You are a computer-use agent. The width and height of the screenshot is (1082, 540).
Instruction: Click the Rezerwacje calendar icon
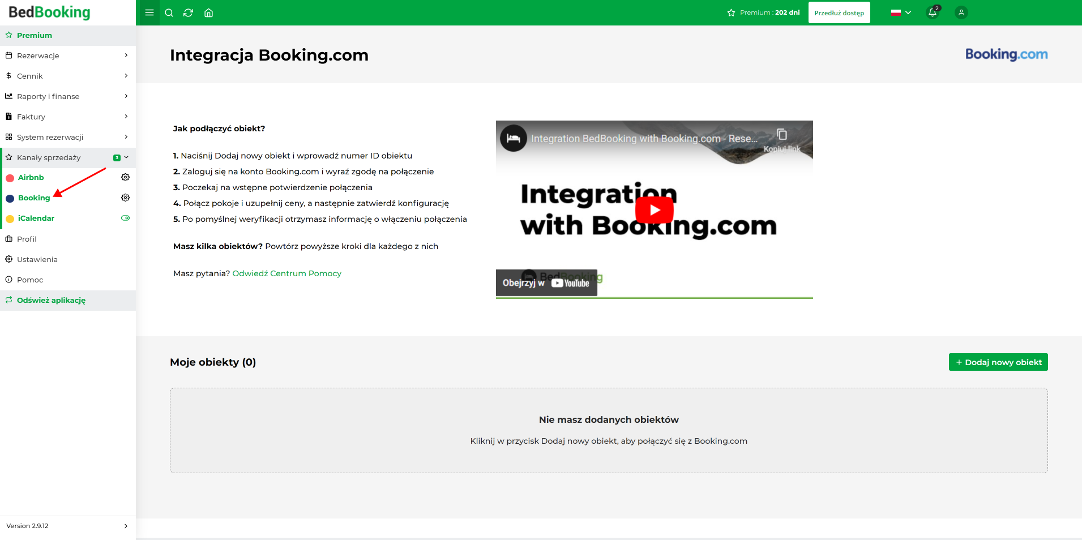point(8,55)
